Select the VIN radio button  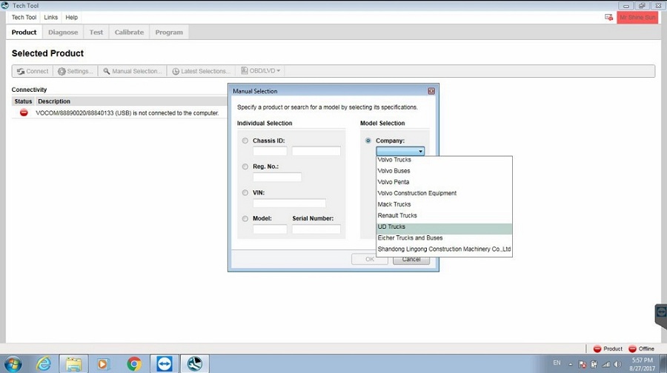click(x=245, y=192)
